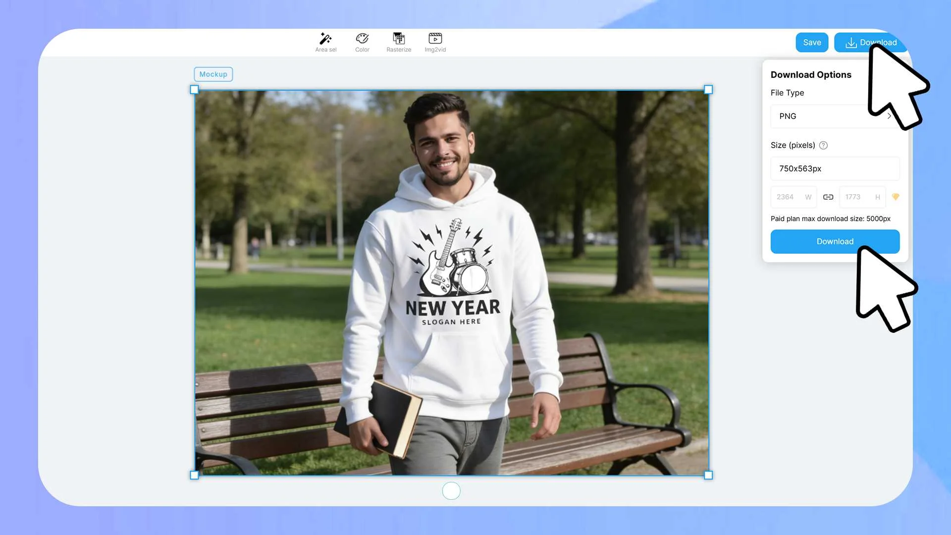The height and width of the screenshot is (535, 951).
Task: Open the Color palette tool
Action: click(362, 42)
